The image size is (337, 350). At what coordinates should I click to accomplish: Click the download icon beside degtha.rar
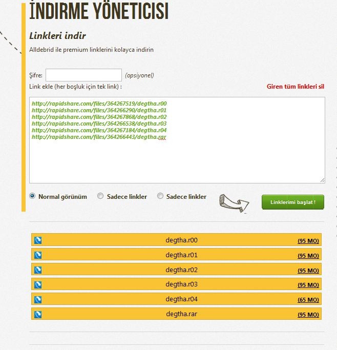click(x=38, y=314)
